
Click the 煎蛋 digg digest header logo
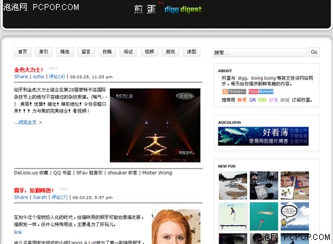168,9
